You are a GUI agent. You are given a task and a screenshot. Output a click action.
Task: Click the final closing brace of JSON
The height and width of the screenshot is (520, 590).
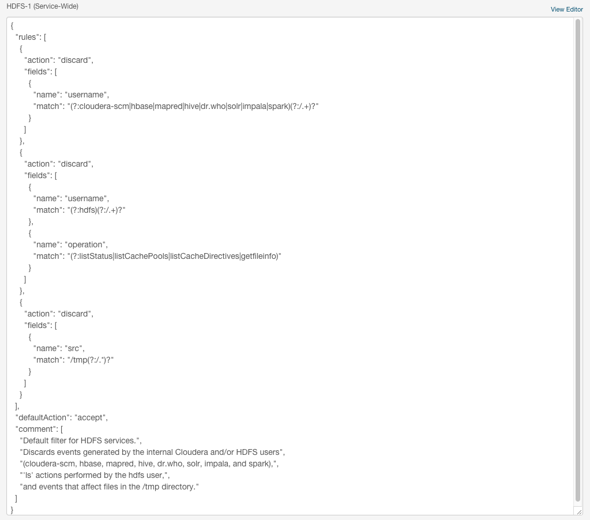pyautogui.click(x=12, y=510)
